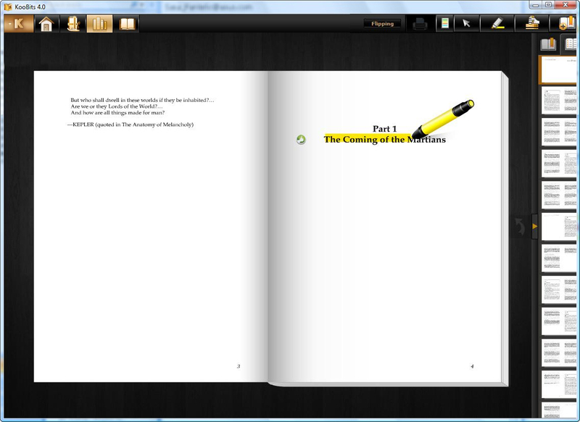580x422 pixels.
Task: Select the arrow pointer tool
Action: click(466, 24)
